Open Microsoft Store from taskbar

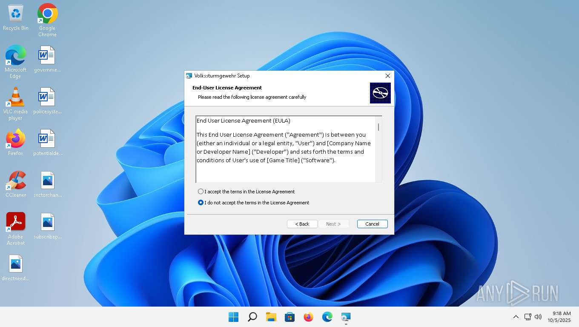(x=289, y=317)
